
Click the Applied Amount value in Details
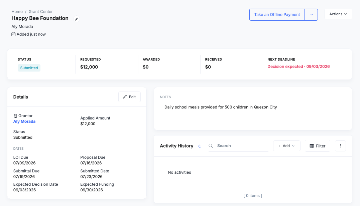click(88, 124)
